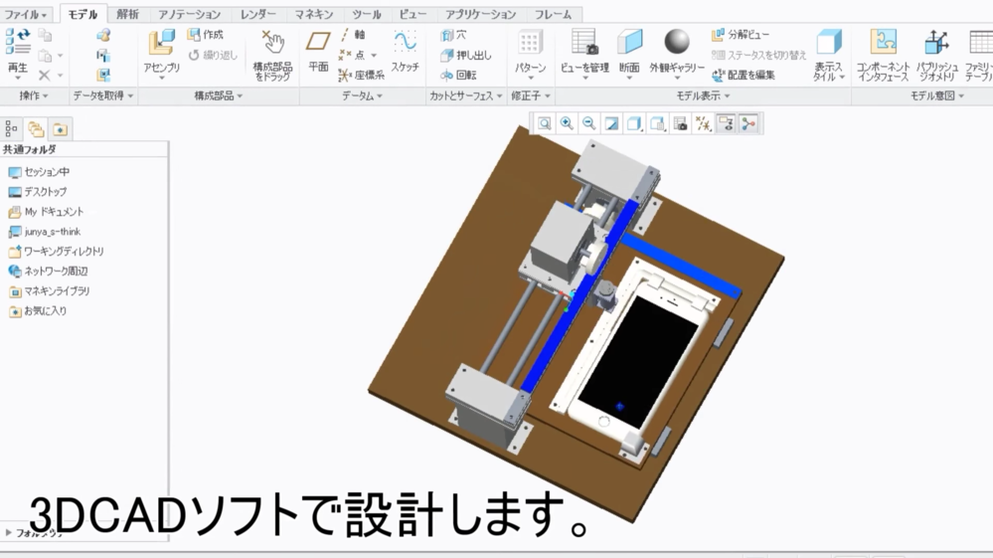Screen dimensions: 993x558
Task: Click the zoom in magnifier icon
Action: 567,124
